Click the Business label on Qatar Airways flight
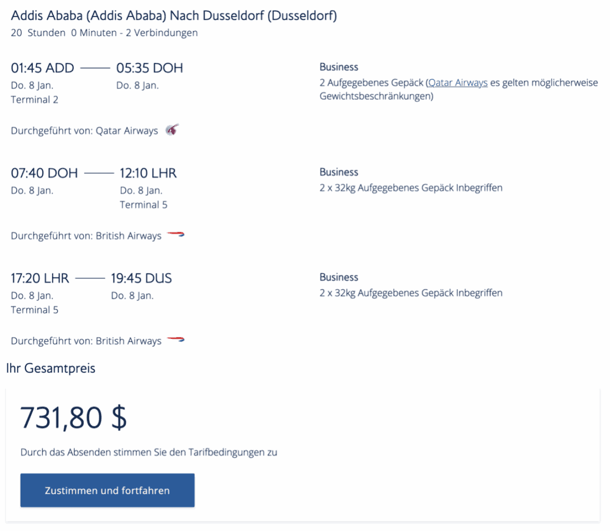610x531 pixels. tap(339, 67)
